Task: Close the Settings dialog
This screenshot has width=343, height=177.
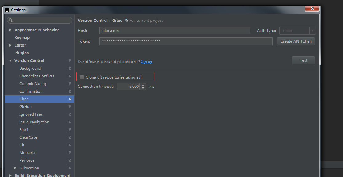Action: coord(312,8)
